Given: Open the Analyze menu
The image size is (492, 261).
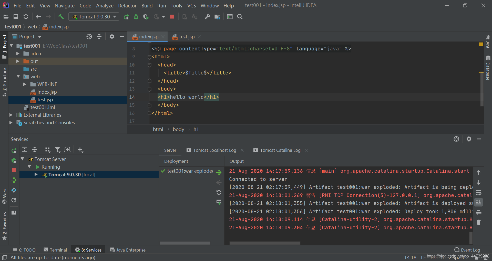Looking at the screenshot, I should coord(105,6).
